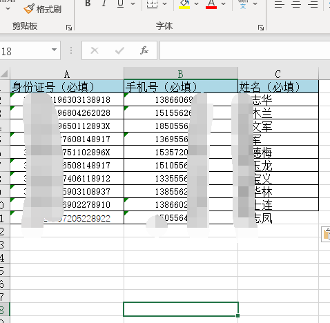The image size is (330, 323).
Task: Select the phone cell starting with 1369556
Action: pos(181,139)
